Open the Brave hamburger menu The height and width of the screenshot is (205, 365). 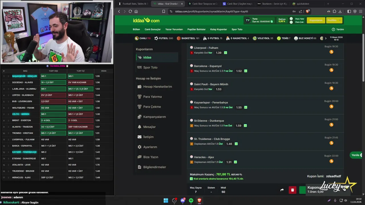(360, 11)
